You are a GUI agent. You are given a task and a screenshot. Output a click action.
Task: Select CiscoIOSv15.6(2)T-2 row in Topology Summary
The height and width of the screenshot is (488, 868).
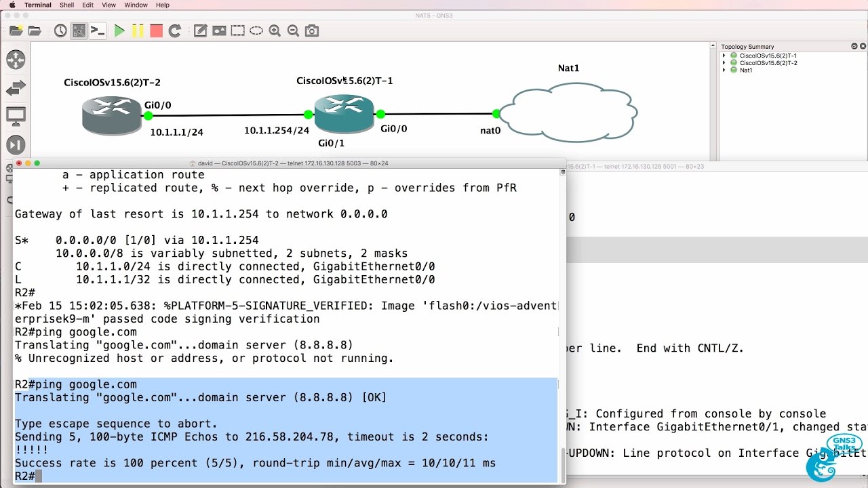pos(768,63)
